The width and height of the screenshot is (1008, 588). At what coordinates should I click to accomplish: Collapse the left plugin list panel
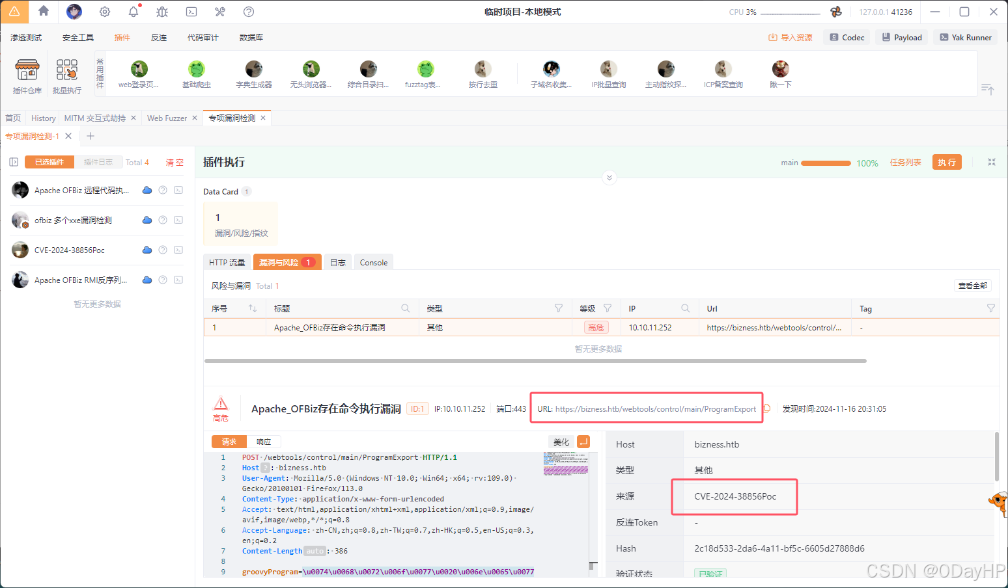pyautogui.click(x=14, y=162)
